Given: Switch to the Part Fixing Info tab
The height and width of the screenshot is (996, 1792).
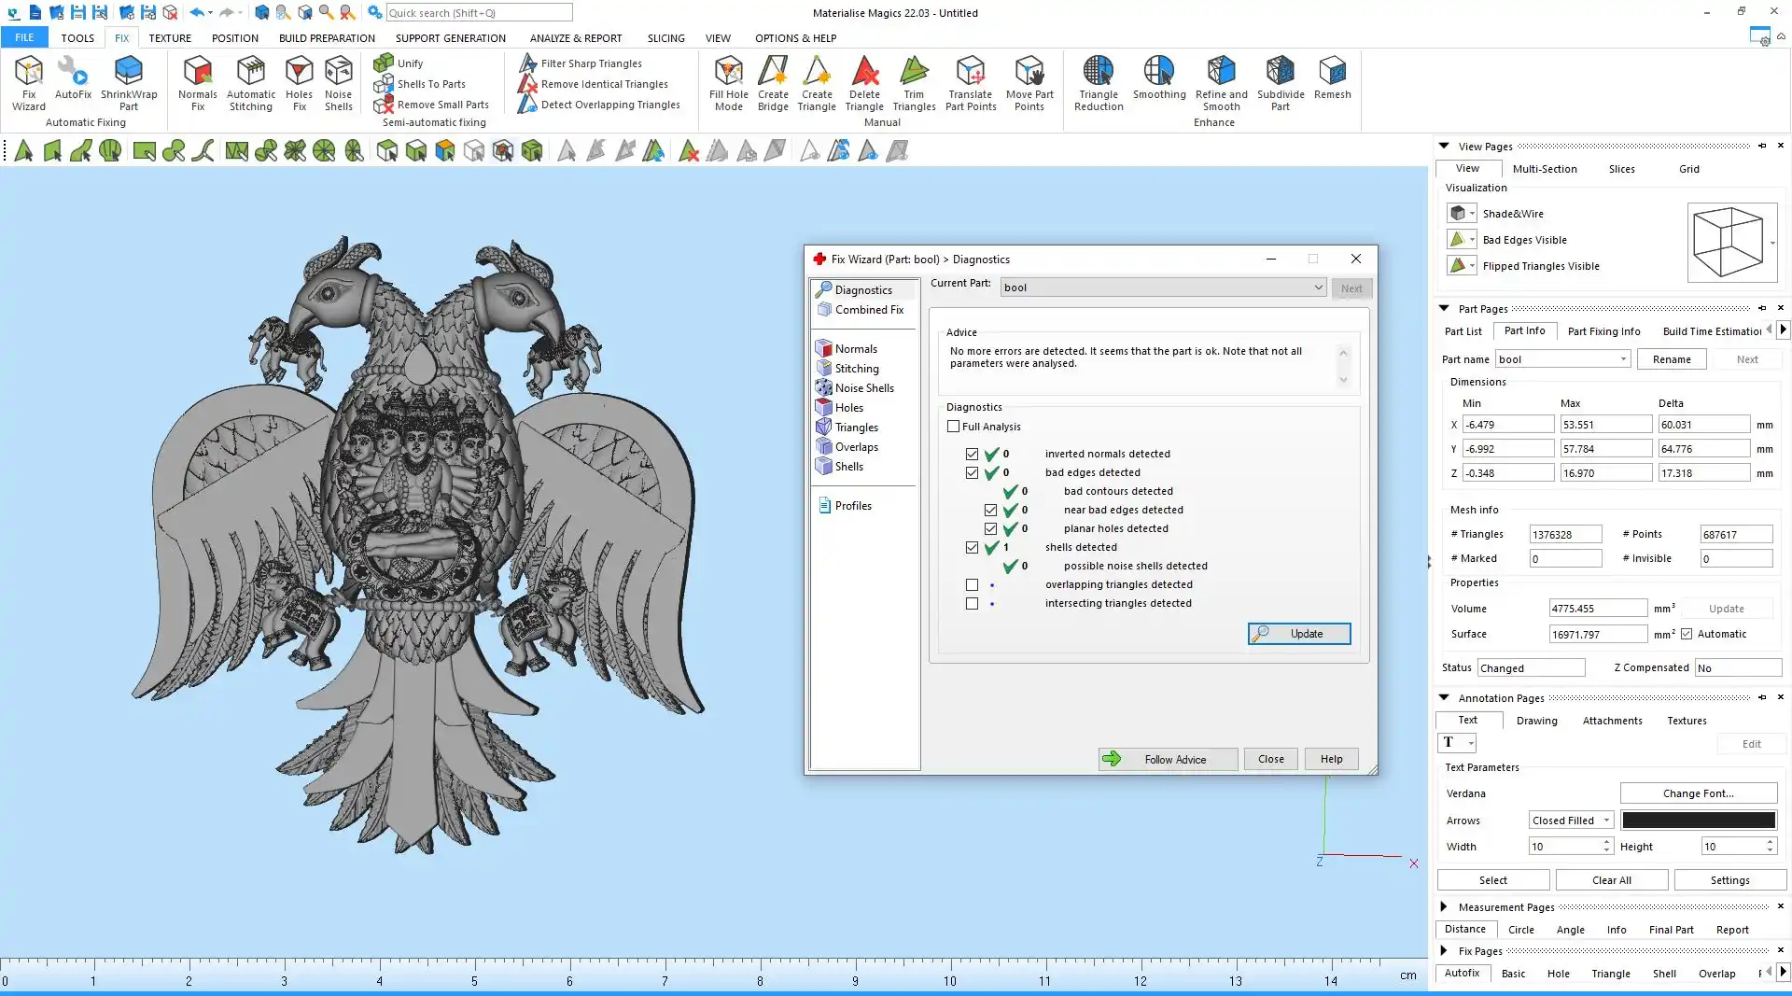Looking at the screenshot, I should [1603, 331].
